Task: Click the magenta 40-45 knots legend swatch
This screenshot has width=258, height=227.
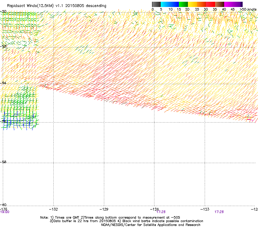Action: click(x=229, y=4)
